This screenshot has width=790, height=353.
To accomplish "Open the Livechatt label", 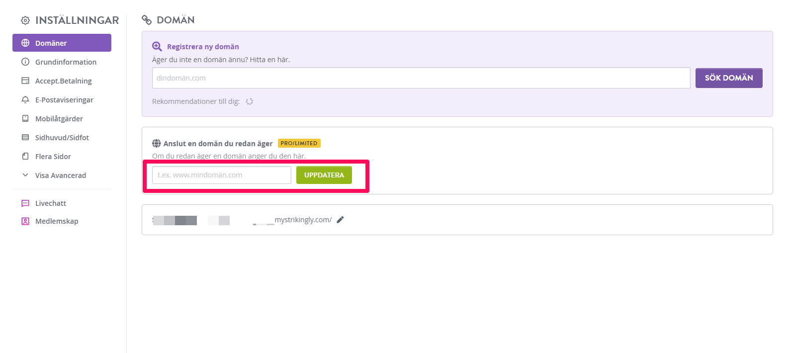I will tap(51, 203).
